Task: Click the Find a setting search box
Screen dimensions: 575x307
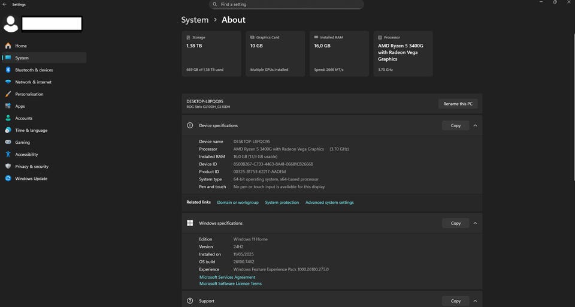Action: click(x=287, y=4)
